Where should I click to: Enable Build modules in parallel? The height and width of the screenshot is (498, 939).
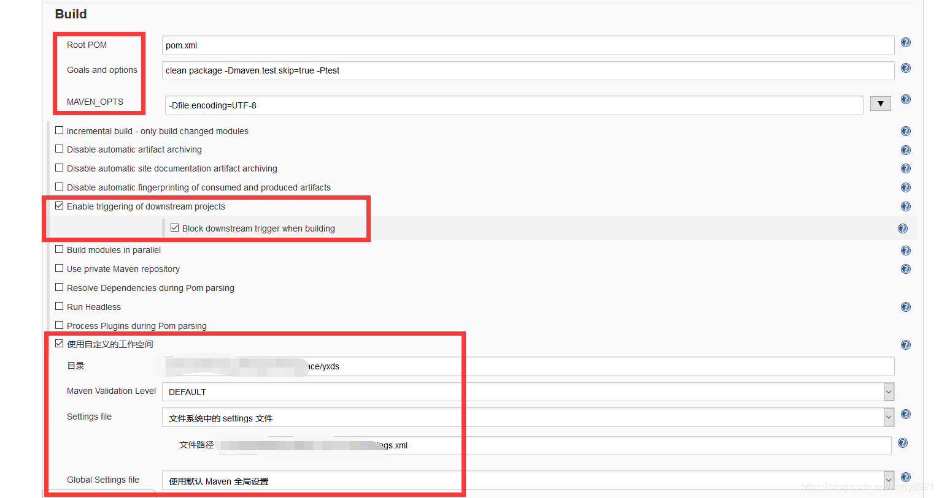click(x=59, y=249)
